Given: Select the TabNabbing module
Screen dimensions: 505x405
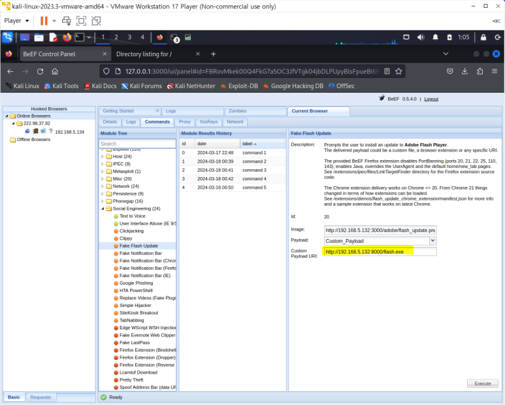Looking at the screenshot, I should [x=131, y=320].
